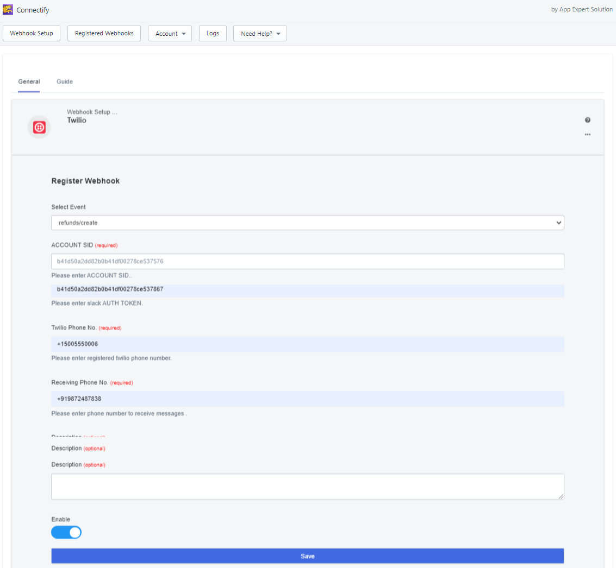Click the Receiving Phone No. field
Viewport: 616px width, 568px height.
(308, 399)
